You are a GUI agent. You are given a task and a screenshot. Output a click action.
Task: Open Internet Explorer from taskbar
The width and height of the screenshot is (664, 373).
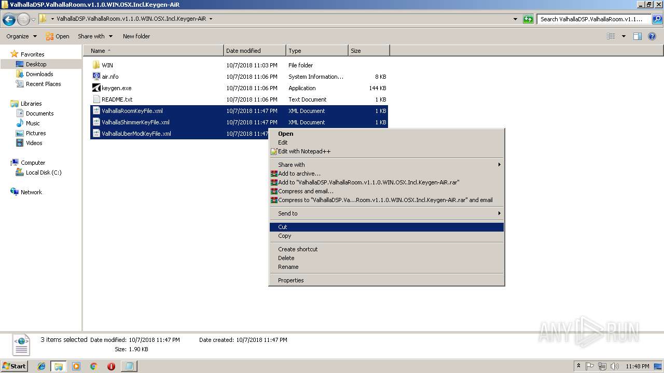click(x=41, y=366)
